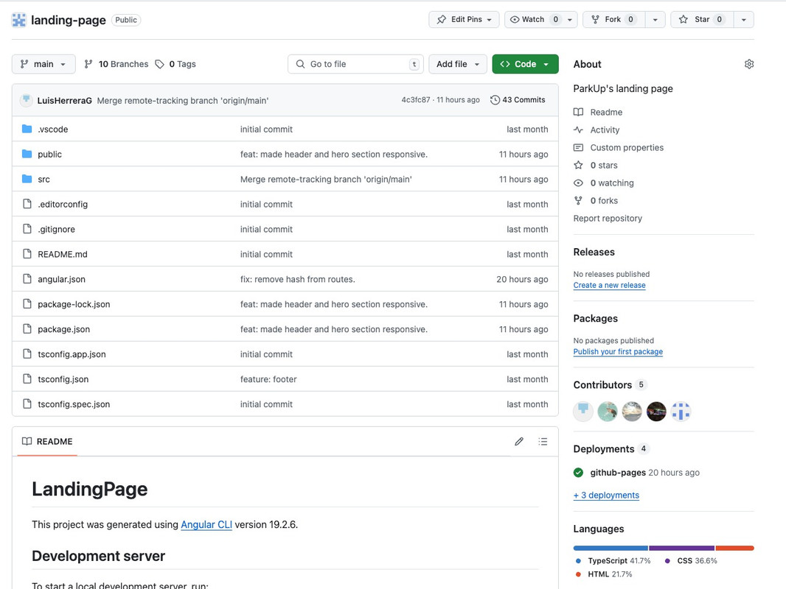This screenshot has height=589, width=786.
Task: Open the Watch notifications dropdown
Action: [541, 20]
